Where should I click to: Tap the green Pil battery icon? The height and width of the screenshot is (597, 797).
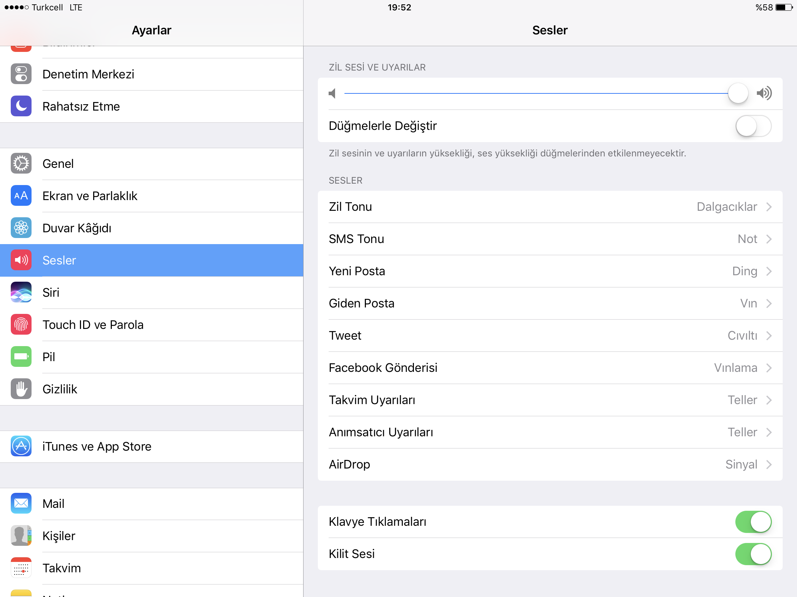(21, 356)
